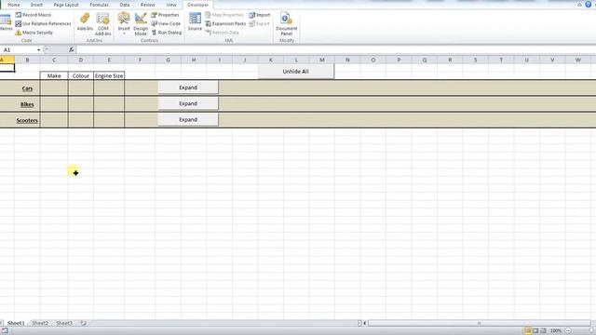This screenshot has width=596, height=335.
Task: Open the Page Layout tab
Action: pos(66,5)
